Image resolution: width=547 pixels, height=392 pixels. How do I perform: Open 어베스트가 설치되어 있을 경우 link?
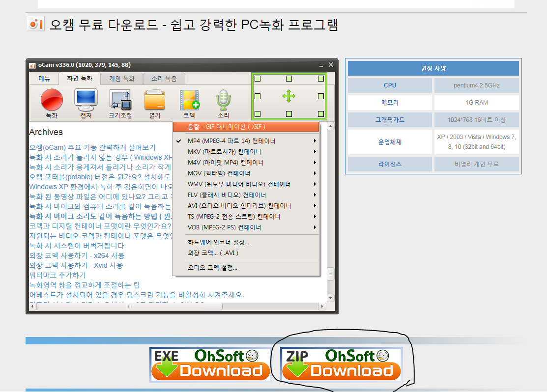[x=137, y=295]
